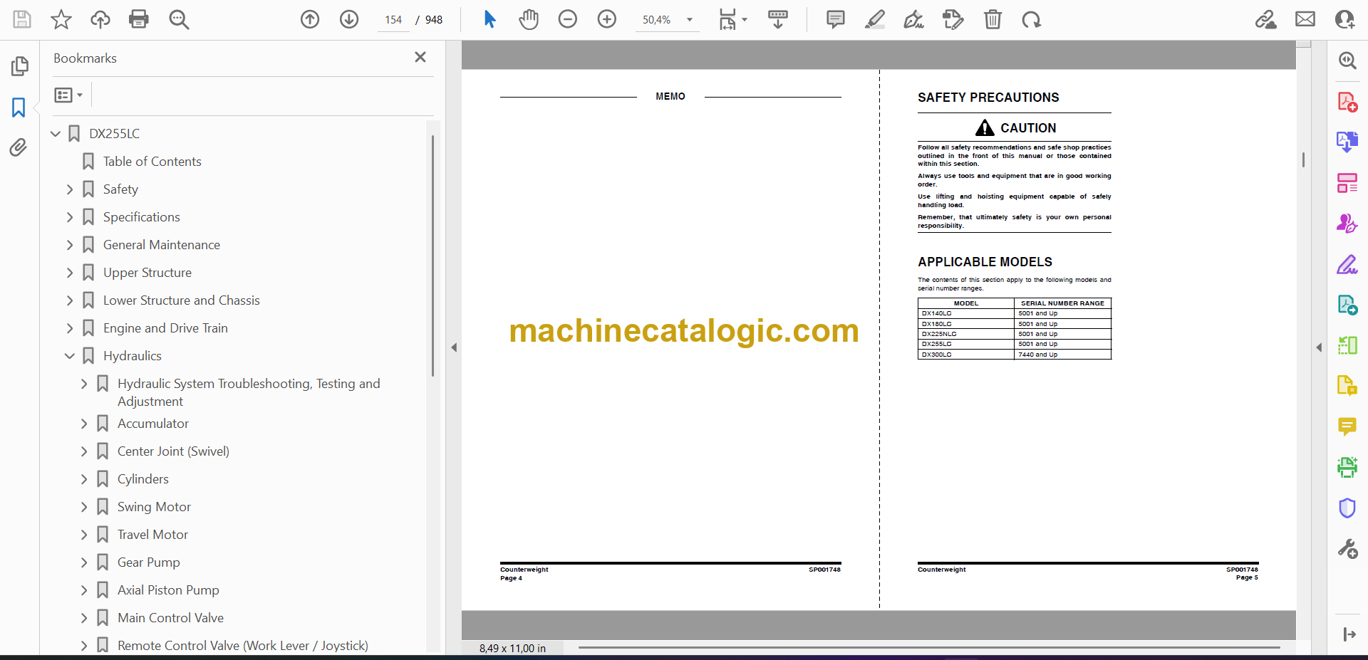Click the page number field showing 154
Screen dimensions: 1368x660
(394, 20)
